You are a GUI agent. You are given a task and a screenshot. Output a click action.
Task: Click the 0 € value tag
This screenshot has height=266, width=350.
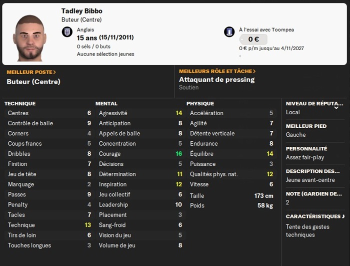click(253, 39)
